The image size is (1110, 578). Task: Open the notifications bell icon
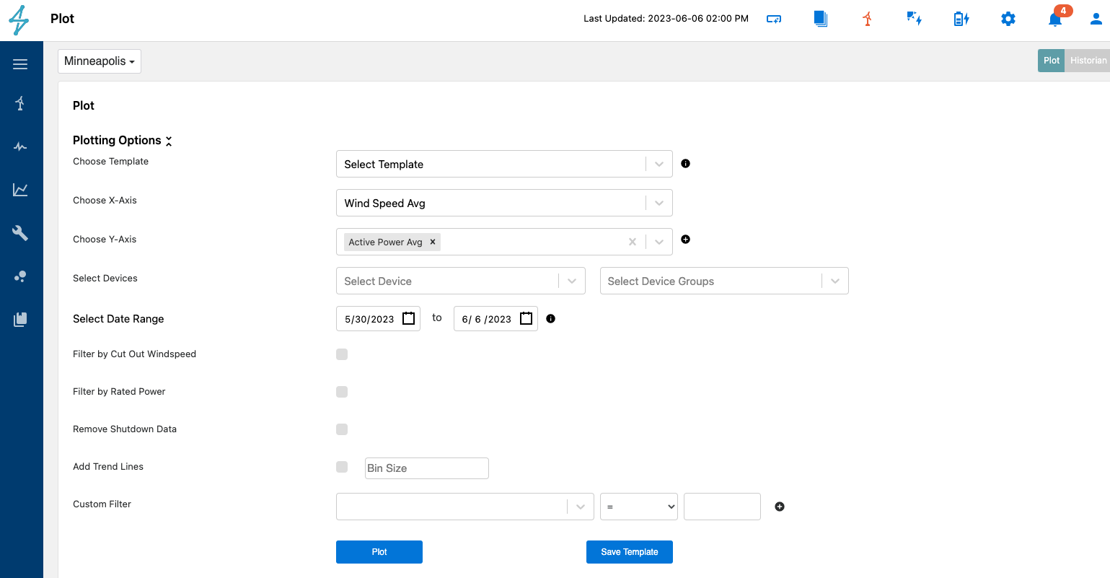[1054, 19]
